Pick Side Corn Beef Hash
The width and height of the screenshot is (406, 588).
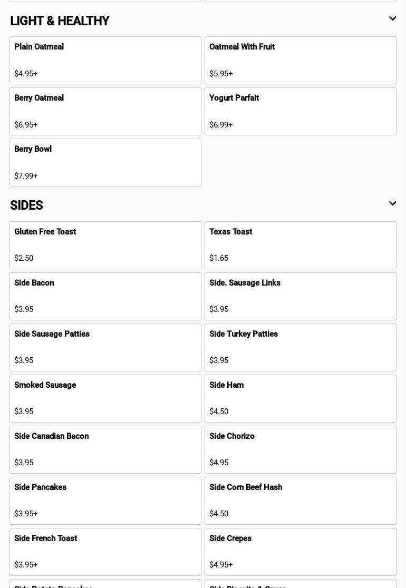(x=300, y=501)
